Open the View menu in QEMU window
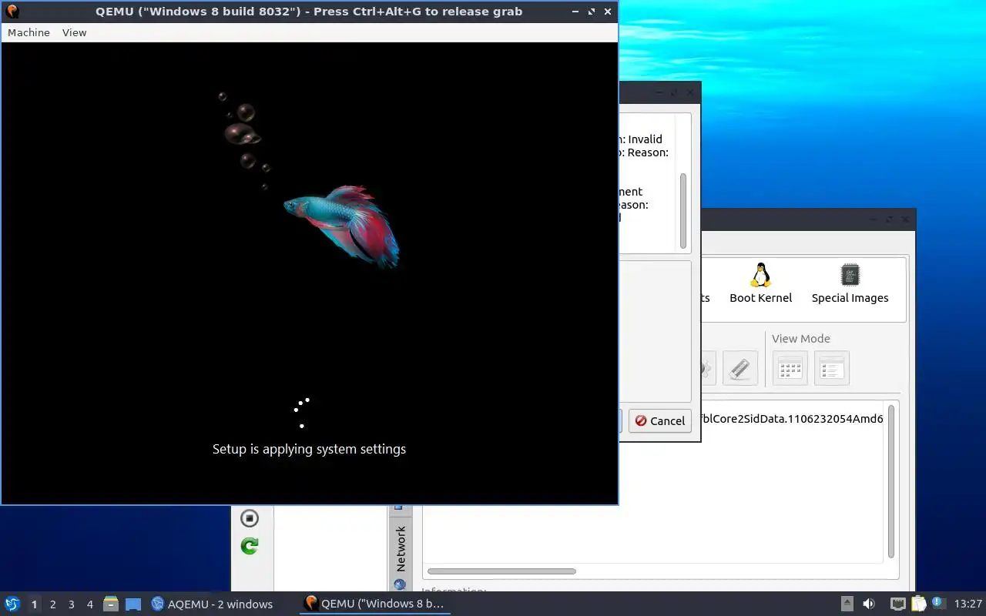The width and height of the screenshot is (986, 616). [x=74, y=32]
